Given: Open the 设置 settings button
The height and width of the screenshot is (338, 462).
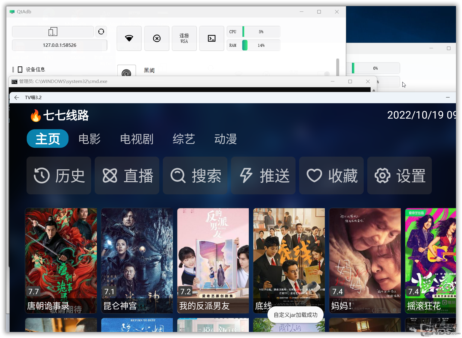Looking at the screenshot, I should click(x=400, y=176).
